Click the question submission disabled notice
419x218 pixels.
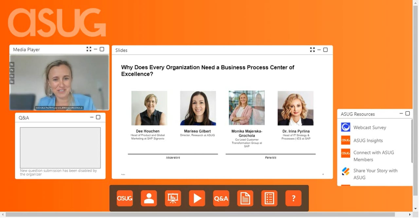tap(58, 172)
